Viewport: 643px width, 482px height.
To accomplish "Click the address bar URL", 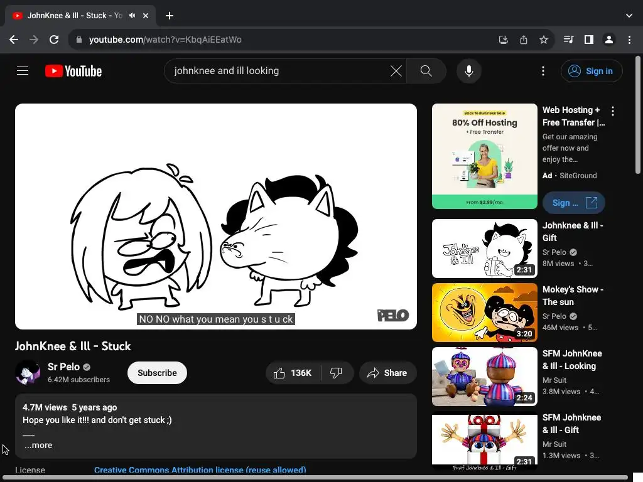I will coord(165,40).
